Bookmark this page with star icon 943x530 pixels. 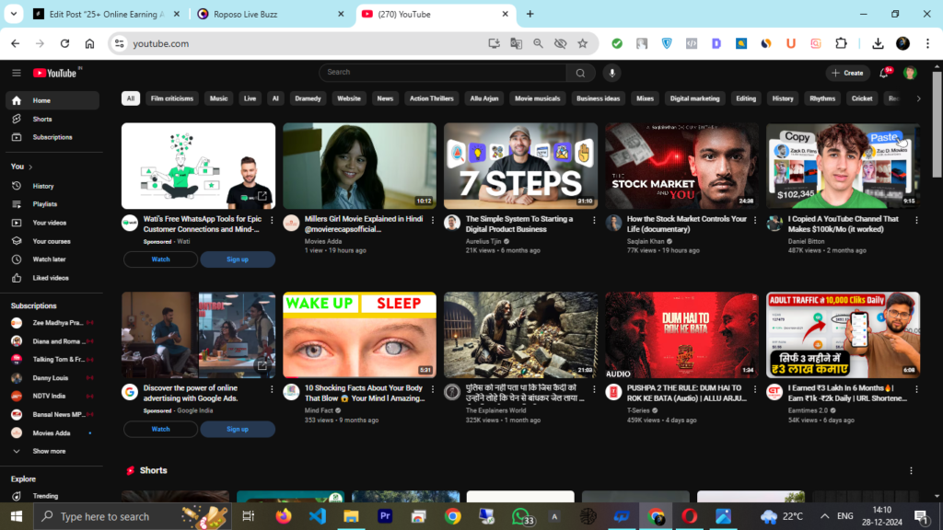(x=582, y=43)
